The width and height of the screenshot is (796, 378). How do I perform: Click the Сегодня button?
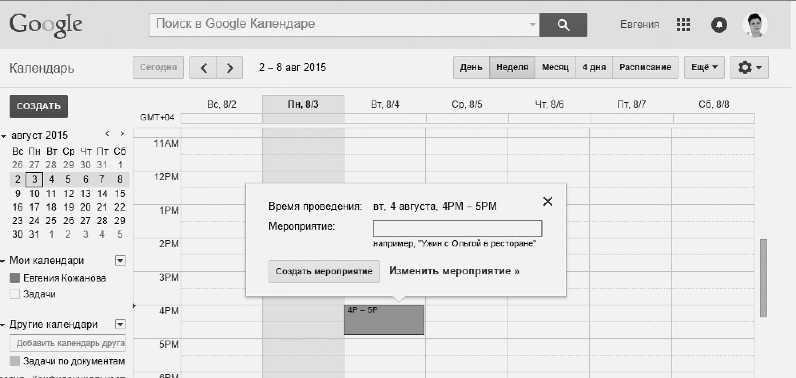[x=158, y=67]
